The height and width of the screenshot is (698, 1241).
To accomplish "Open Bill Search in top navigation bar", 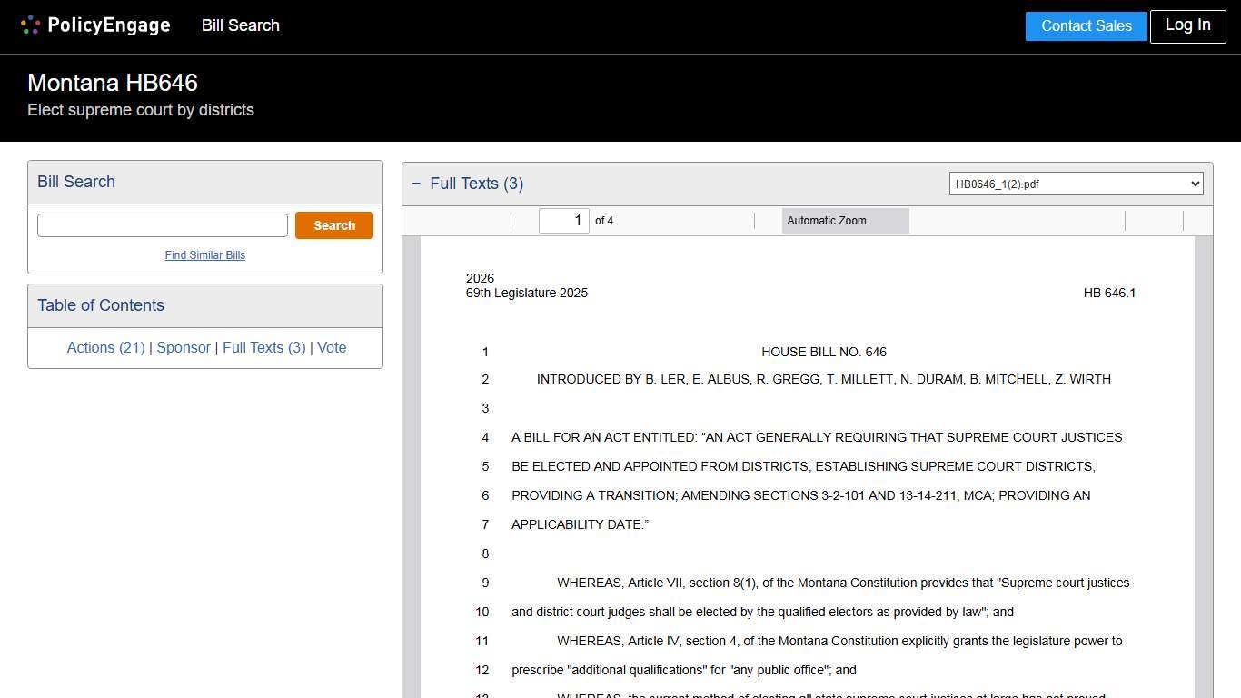I will (x=240, y=25).
